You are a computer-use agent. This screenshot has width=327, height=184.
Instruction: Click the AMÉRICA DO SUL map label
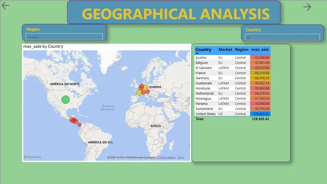point(100,142)
